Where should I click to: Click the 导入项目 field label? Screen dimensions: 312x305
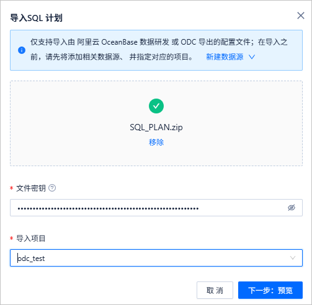coord(31,239)
